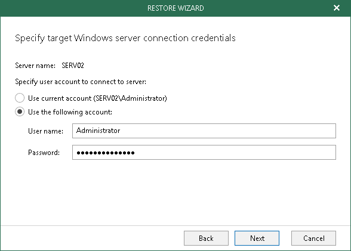Click the RESTORE WIZARD title bar text
This screenshot has width=351, height=251.
tap(176, 8)
